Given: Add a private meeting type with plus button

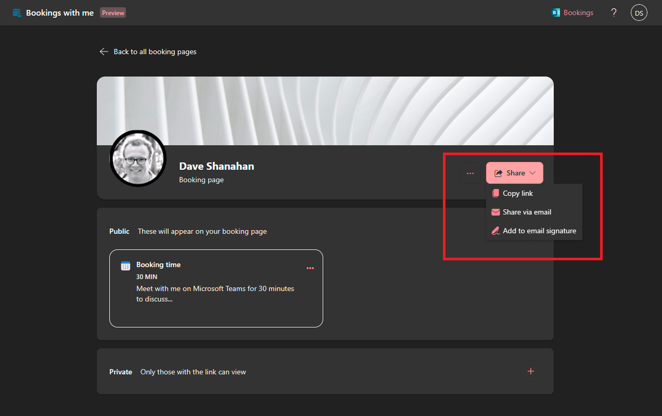Looking at the screenshot, I should tap(531, 371).
